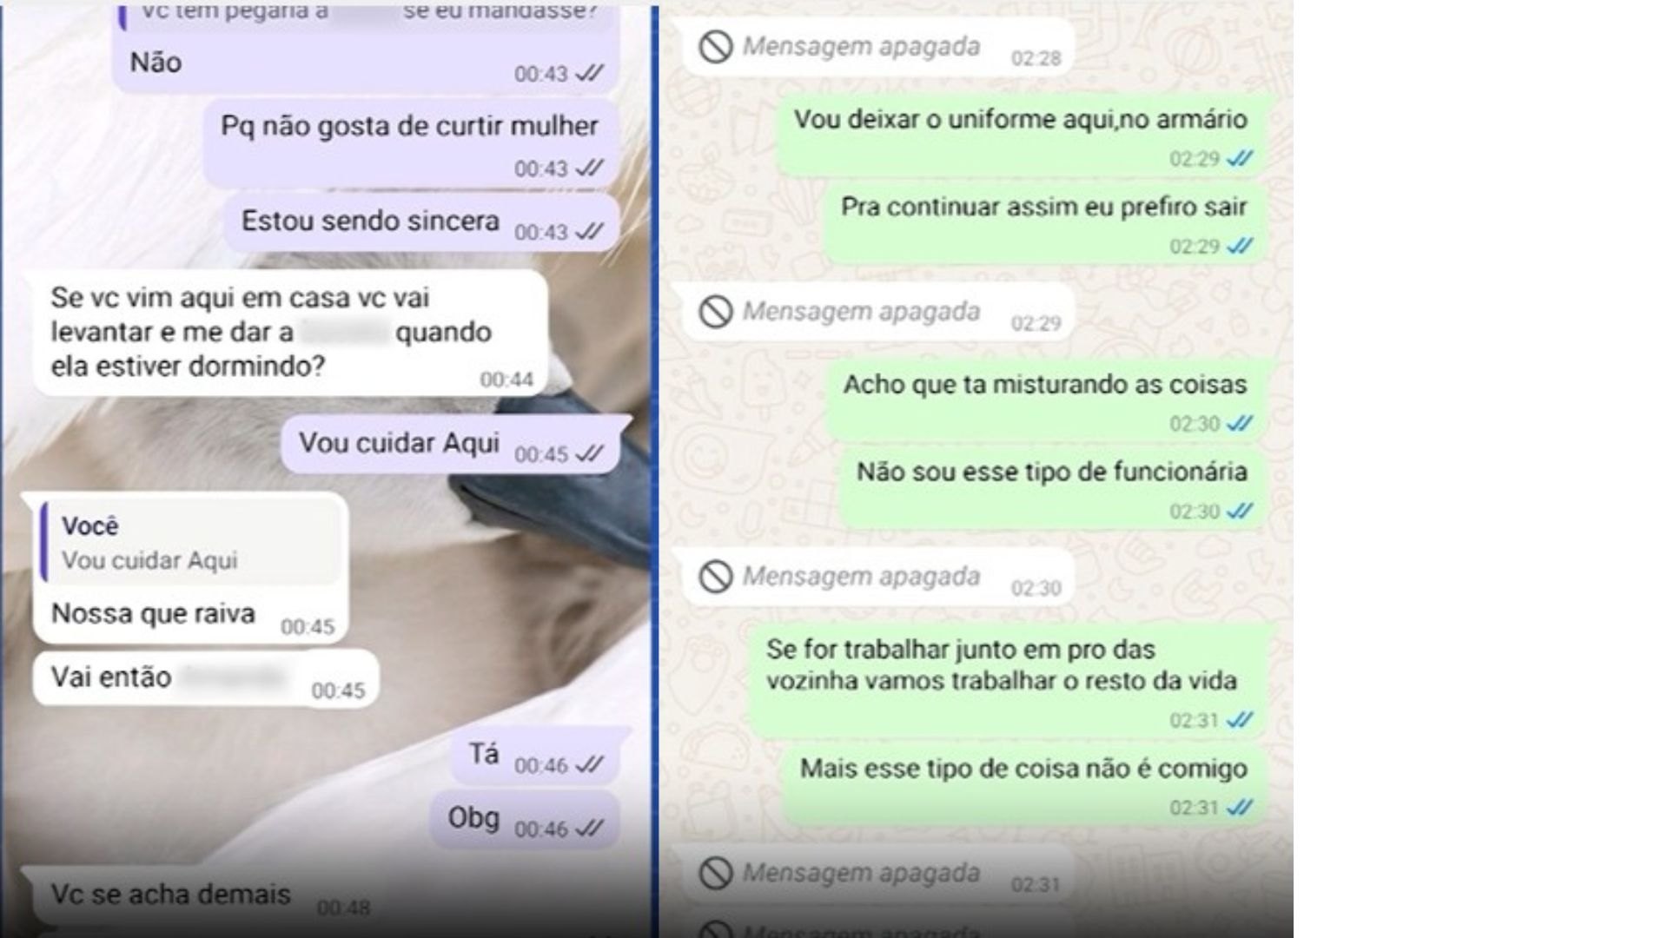Screen dimensions: 1668x938
Task: Click read ticks on 'Pra continuar assim' message
Action: [1240, 247]
